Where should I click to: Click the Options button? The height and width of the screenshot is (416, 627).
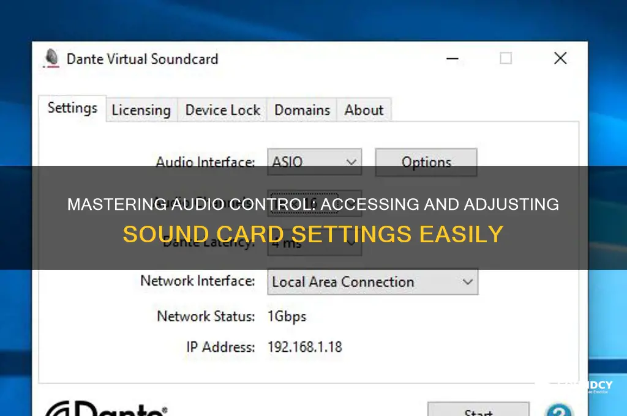pos(426,162)
